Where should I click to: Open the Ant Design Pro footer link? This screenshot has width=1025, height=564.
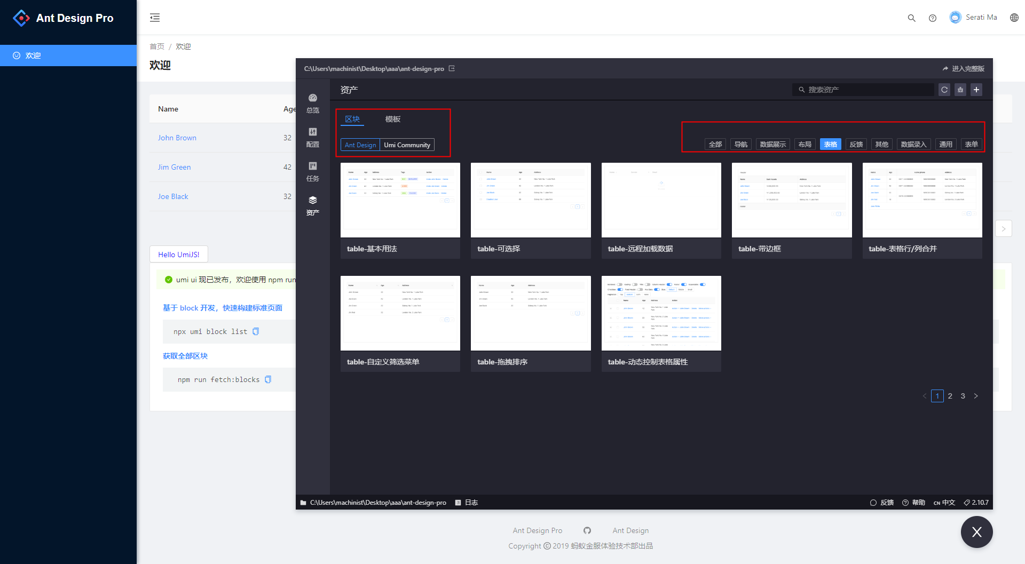tap(538, 530)
